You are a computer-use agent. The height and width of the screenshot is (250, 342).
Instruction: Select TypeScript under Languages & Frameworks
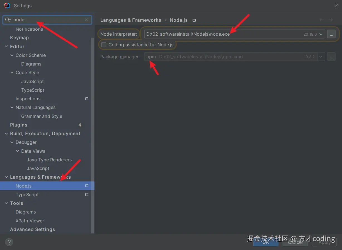(27, 195)
